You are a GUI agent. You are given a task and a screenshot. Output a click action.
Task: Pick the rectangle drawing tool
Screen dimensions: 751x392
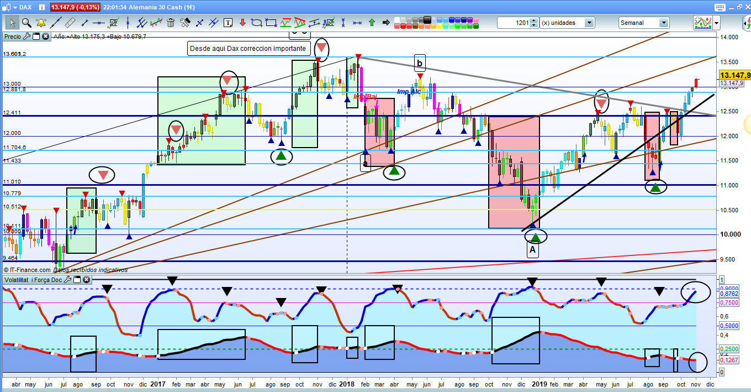[271, 23]
